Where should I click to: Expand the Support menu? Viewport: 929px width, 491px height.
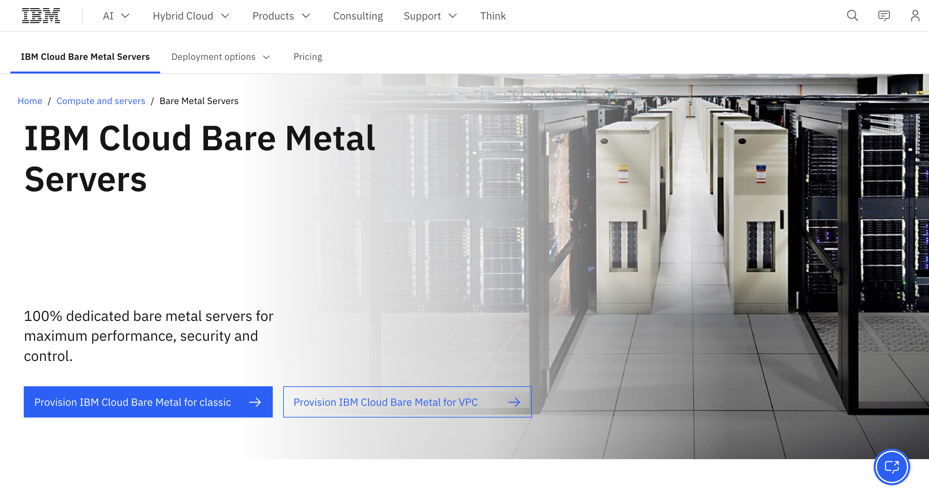point(430,16)
